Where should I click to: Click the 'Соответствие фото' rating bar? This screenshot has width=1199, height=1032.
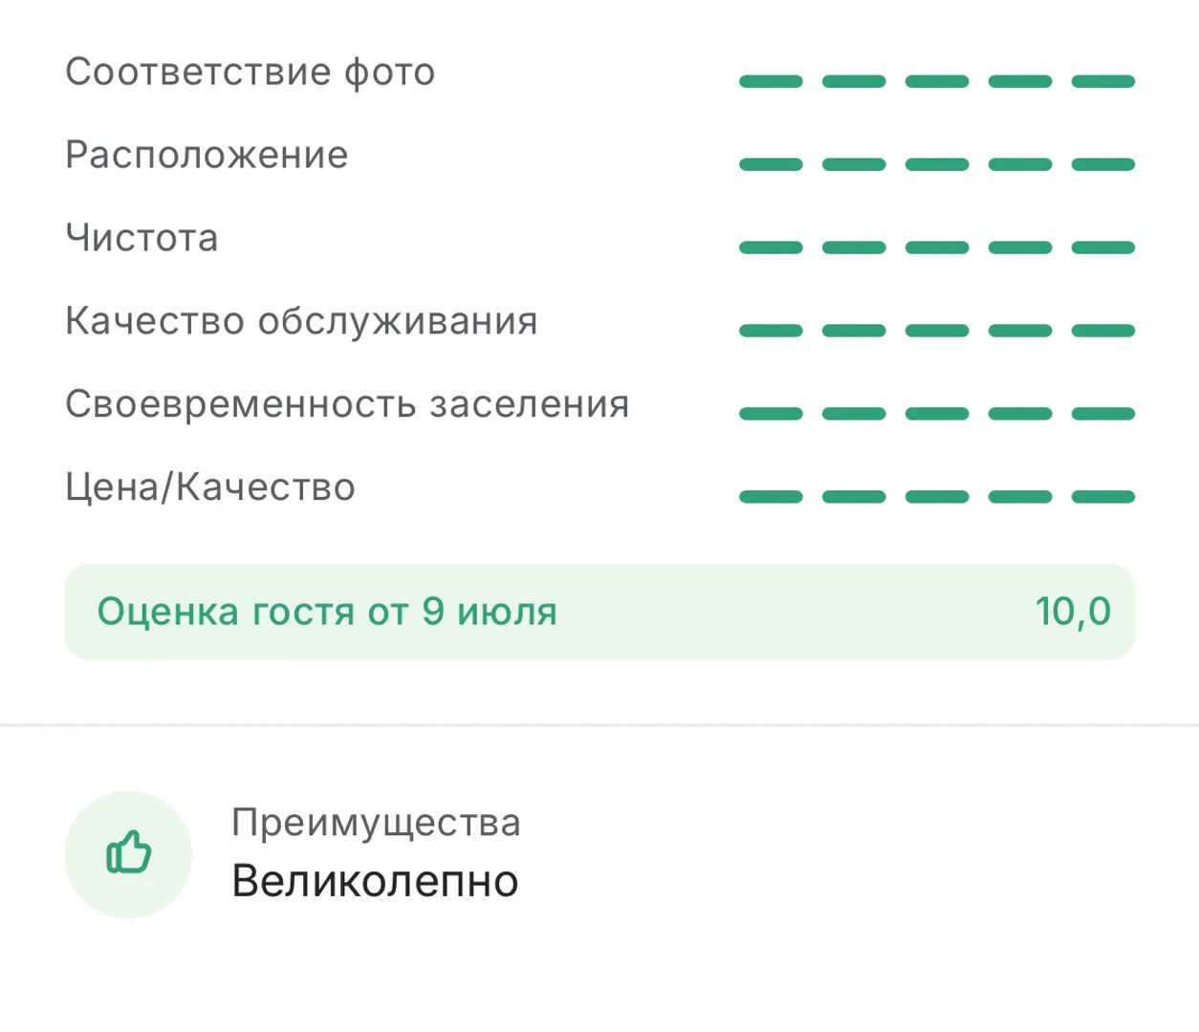click(937, 82)
